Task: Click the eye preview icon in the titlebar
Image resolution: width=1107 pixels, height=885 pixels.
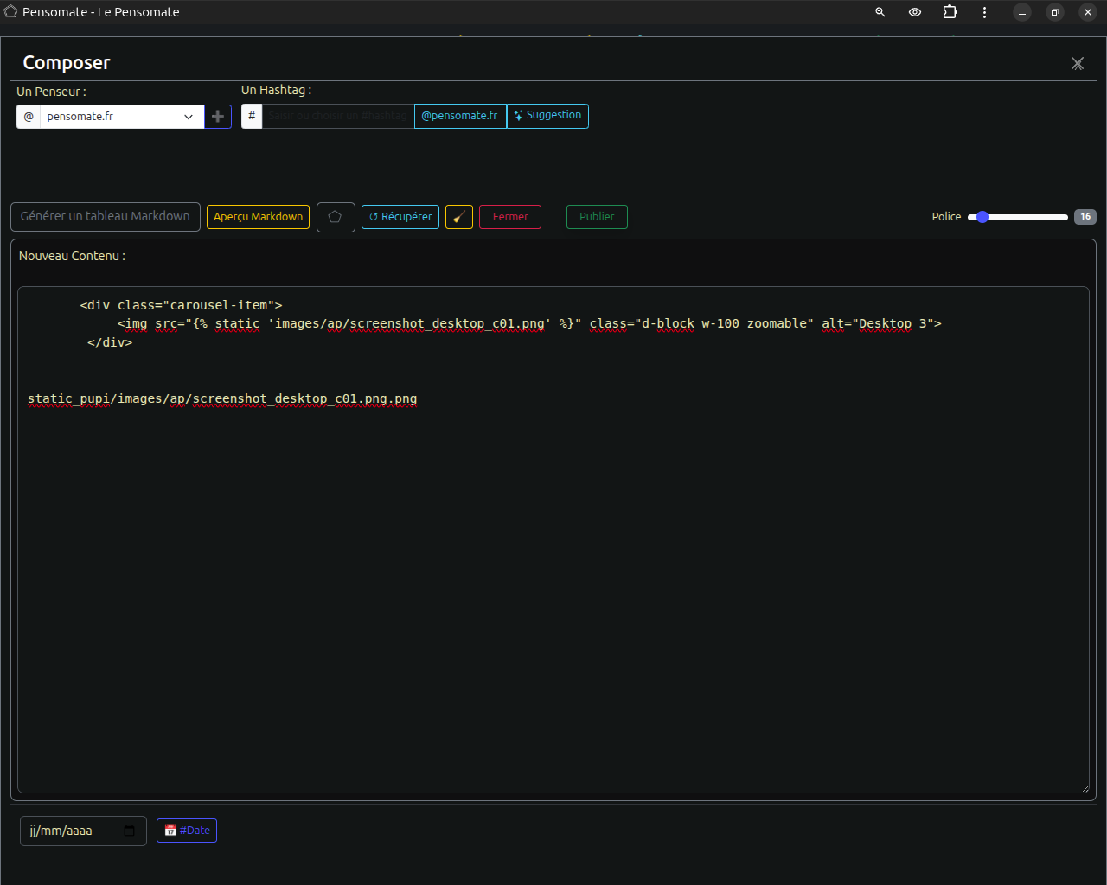Action: click(914, 12)
